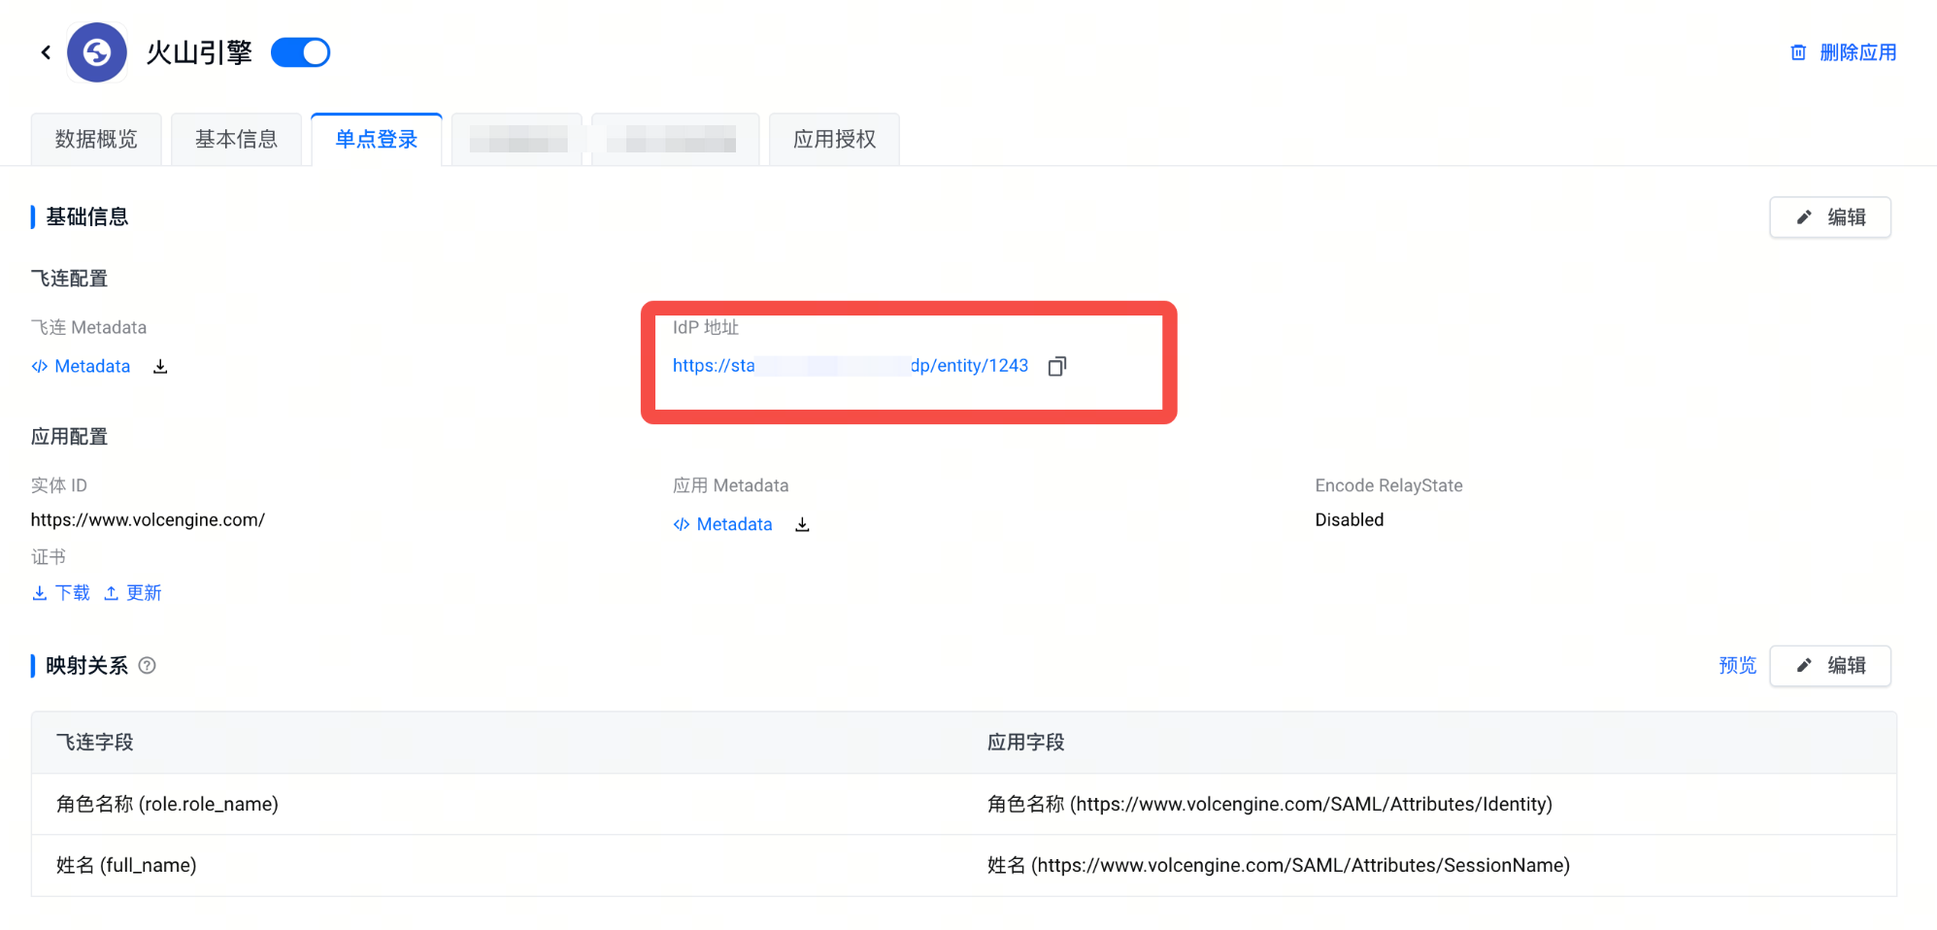This screenshot has width=1937, height=930.
Task: Click 编辑 button for 基础信息
Action: (1830, 217)
